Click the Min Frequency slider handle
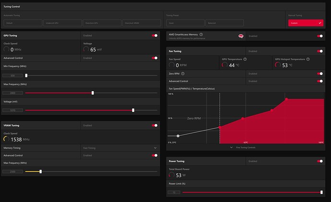The height and width of the screenshot is (202, 331). [26, 75]
